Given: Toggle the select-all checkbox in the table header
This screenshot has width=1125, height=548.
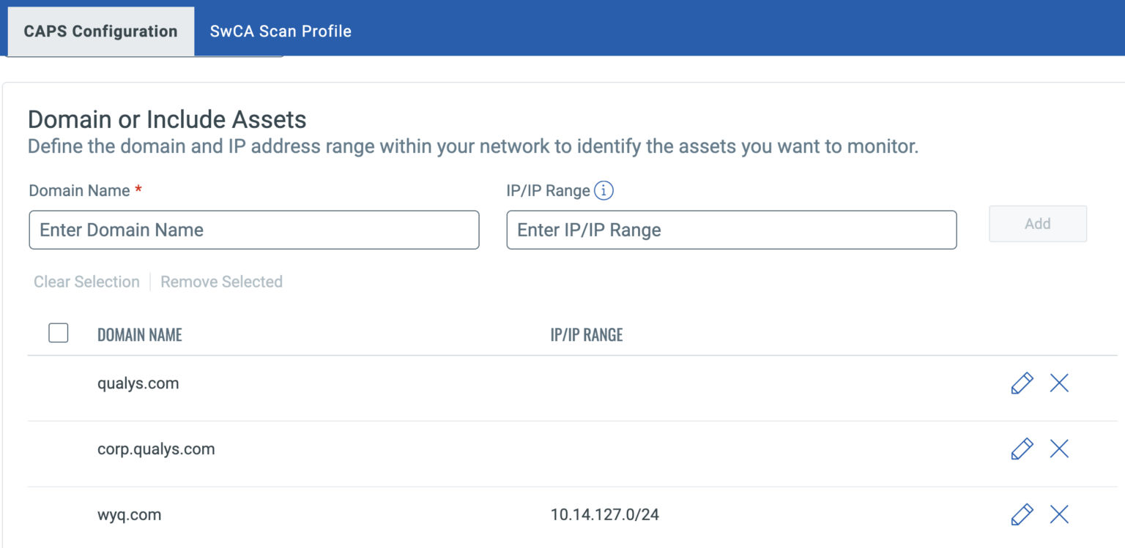Looking at the screenshot, I should 58,333.
